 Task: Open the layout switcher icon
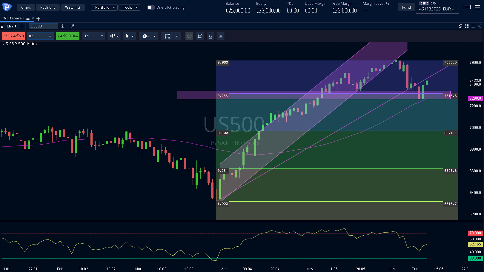(467, 7)
